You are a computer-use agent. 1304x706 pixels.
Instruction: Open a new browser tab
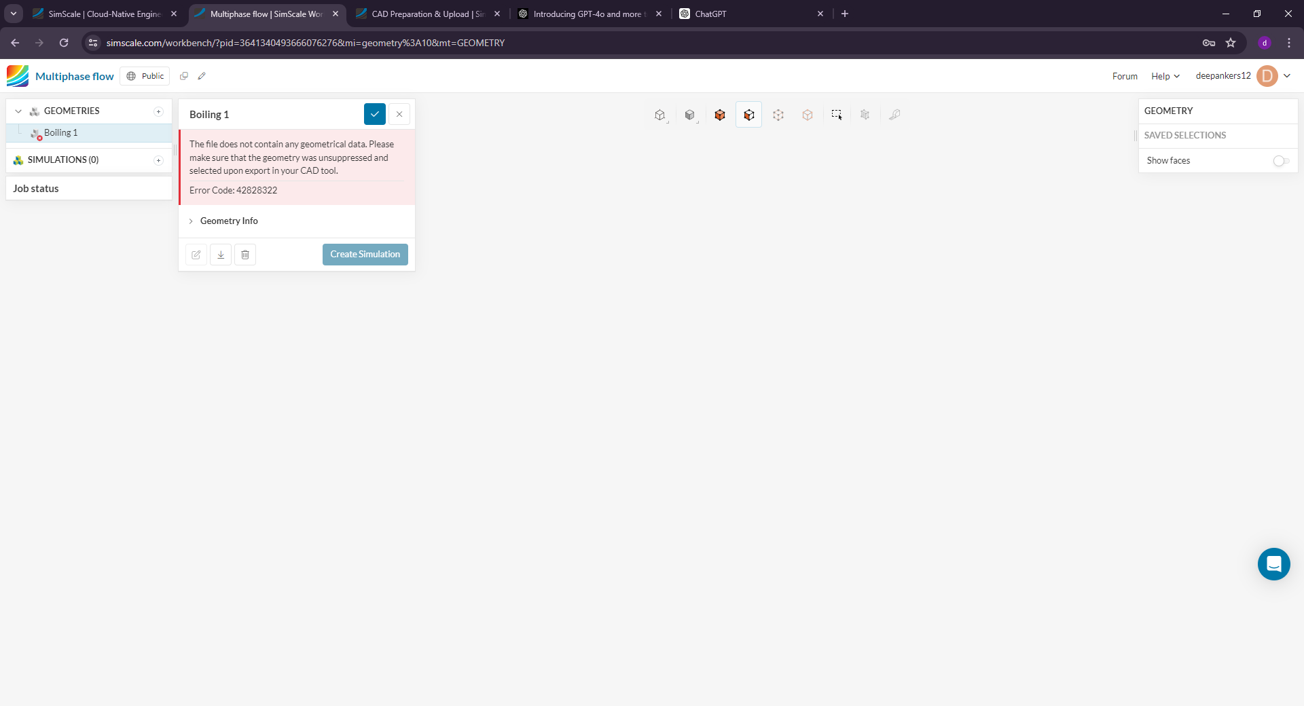[845, 14]
